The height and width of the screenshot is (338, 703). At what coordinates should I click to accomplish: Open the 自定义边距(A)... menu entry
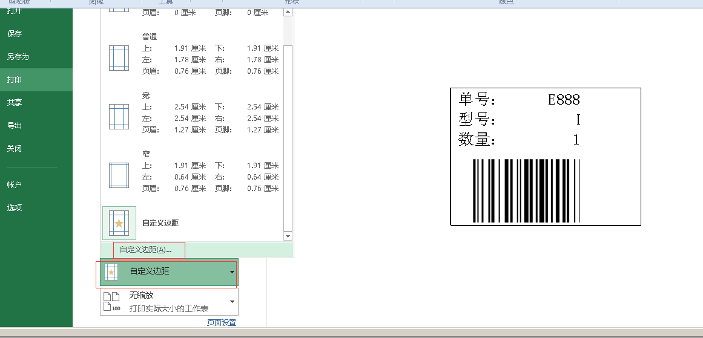coord(146,250)
